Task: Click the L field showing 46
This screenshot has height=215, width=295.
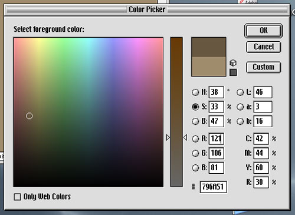Action: [x=263, y=92]
